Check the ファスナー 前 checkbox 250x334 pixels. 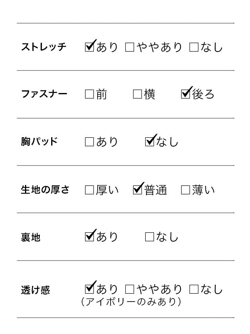click(x=89, y=95)
